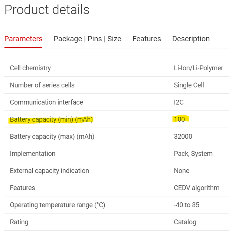Click the Single Cell value
Screen dimensions: 229x231
[x=189, y=85]
